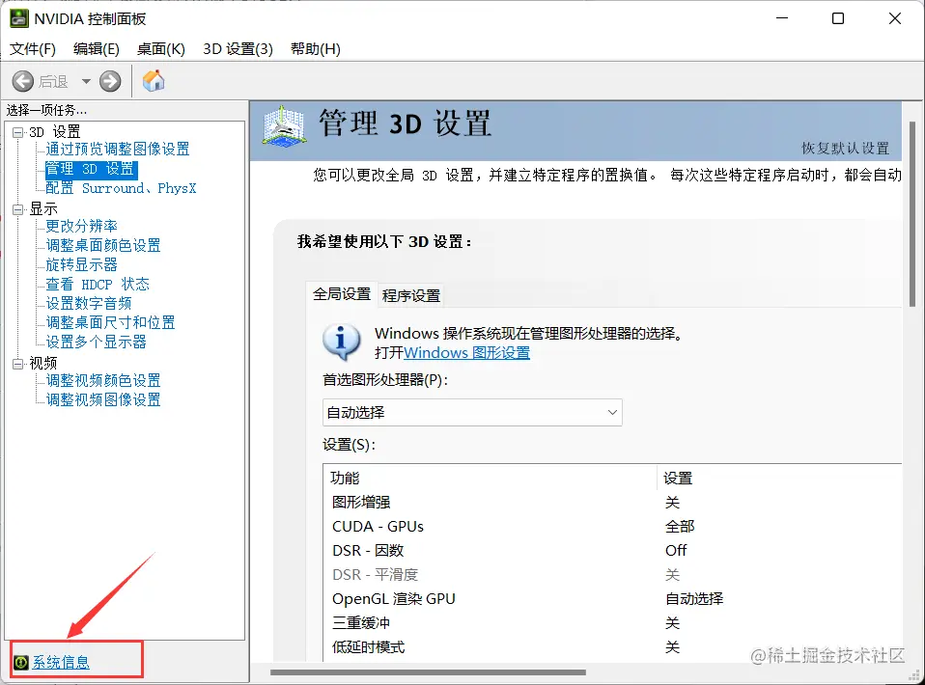The height and width of the screenshot is (685, 925).
Task: Maximize the NVIDIA 控制面板 window
Action: [838, 19]
